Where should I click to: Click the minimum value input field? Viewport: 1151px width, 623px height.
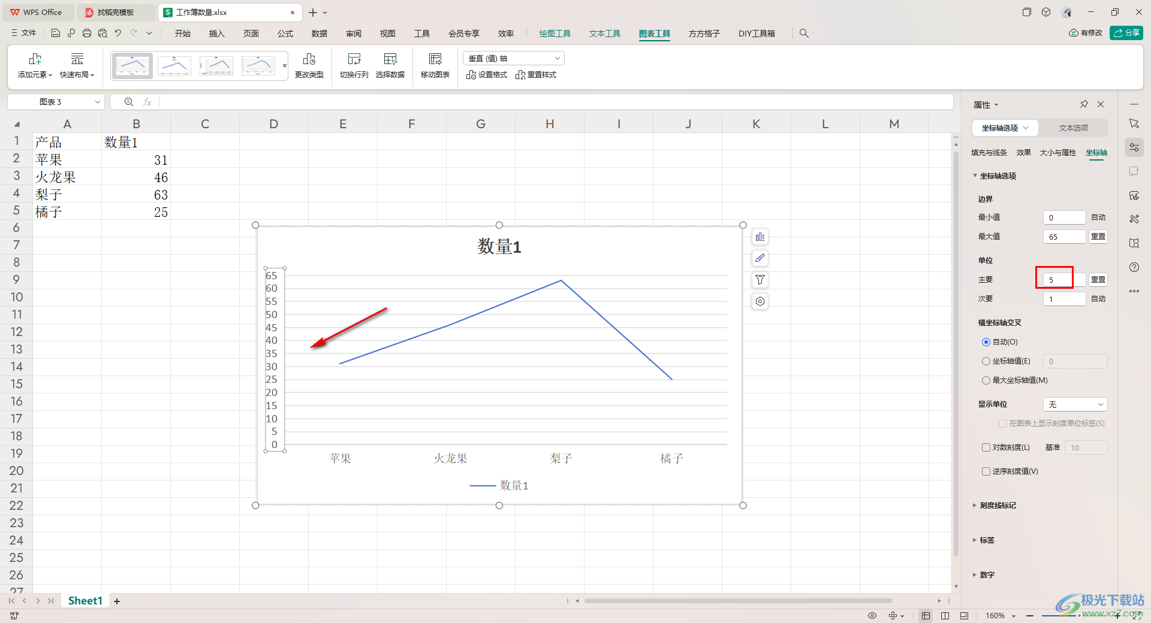1065,217
